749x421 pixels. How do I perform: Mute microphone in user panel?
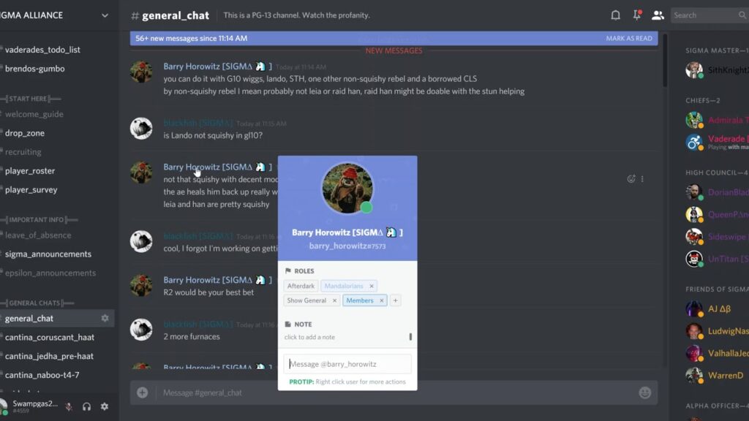pos(69,406)
